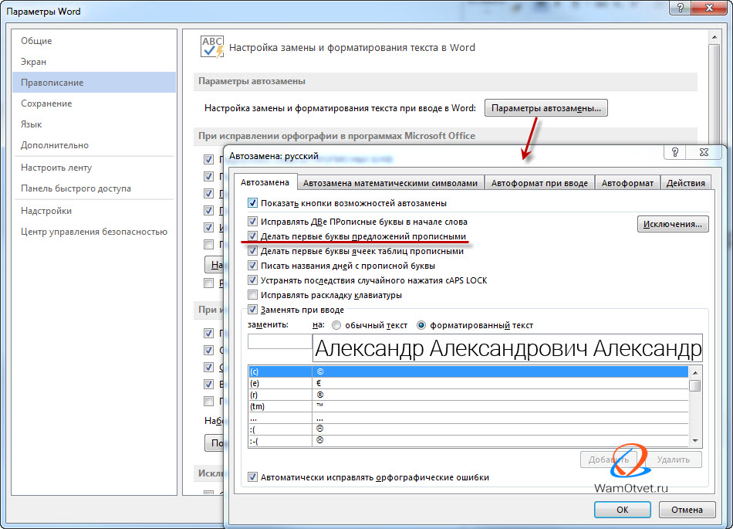Confirm with the OK button
Image resolution: width=733 pixels, height=529 pixels.
pyautogui.click(x=622, y=510)
